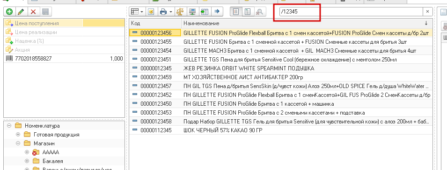Click the coins icon next to Наценка (%)

(9, 41)
